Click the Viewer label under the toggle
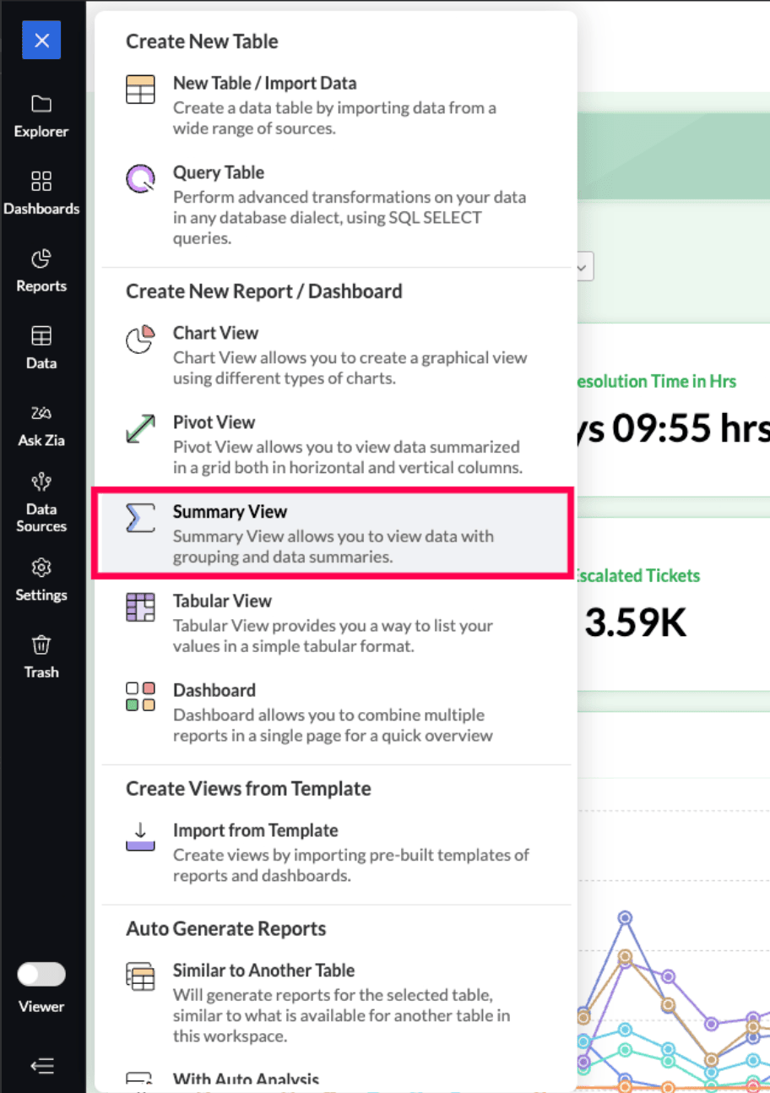Image resolution: width=770 pixels, height=1093 pixels. (x=41, y=1006)
